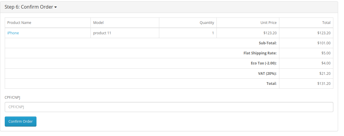Click the CPF/CNPJ label above the field
This screenshot has height=136, width=344.
pyautogui.click(x=12, y=97)
